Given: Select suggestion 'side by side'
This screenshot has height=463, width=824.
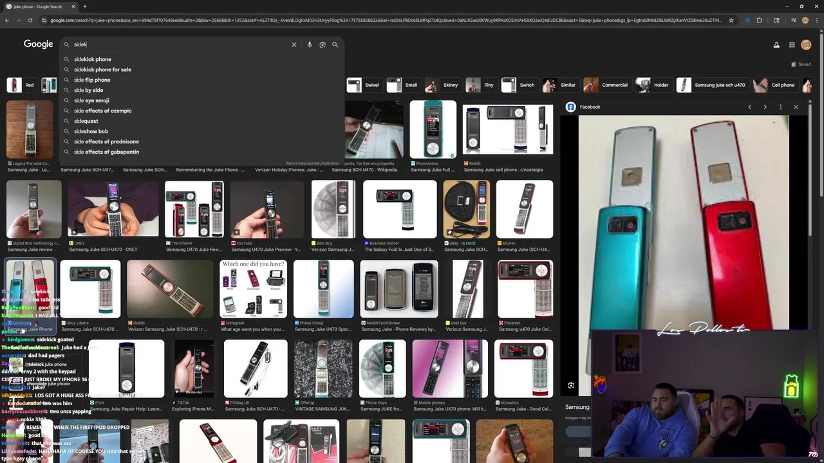Looking at the screenshot, I should click(201, 90).
